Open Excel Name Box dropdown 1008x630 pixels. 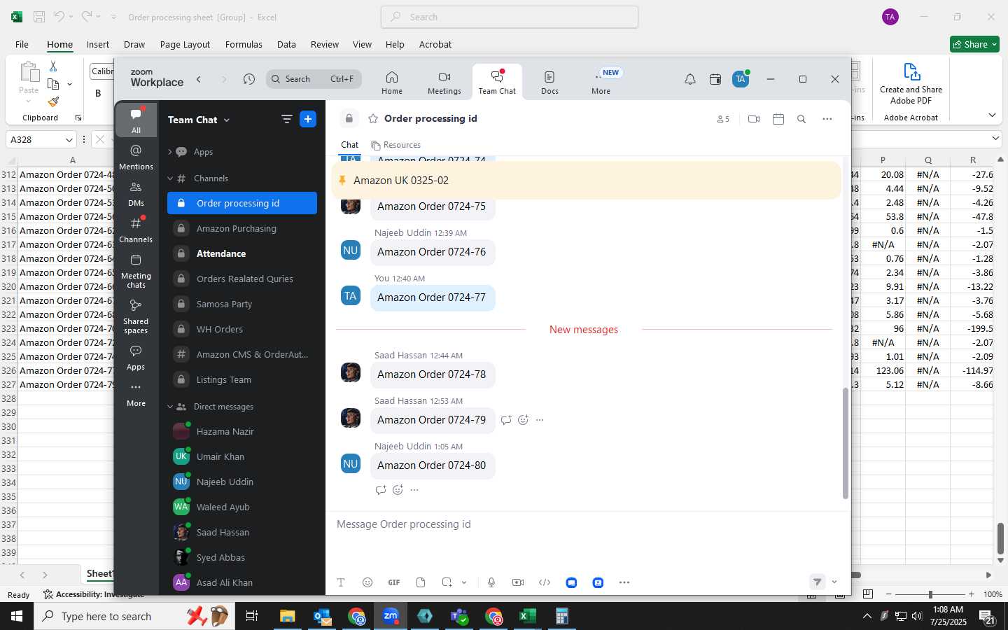click(x=69, y=139)
